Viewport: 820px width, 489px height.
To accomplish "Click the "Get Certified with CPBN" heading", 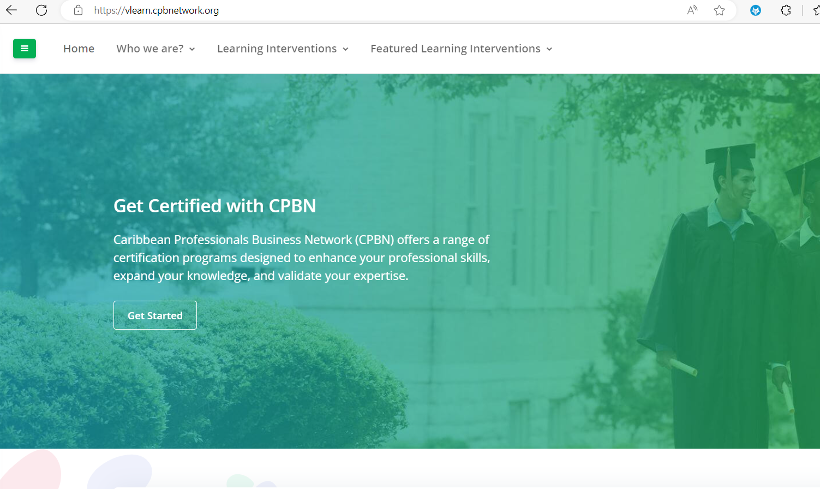I will coord(214,206).
